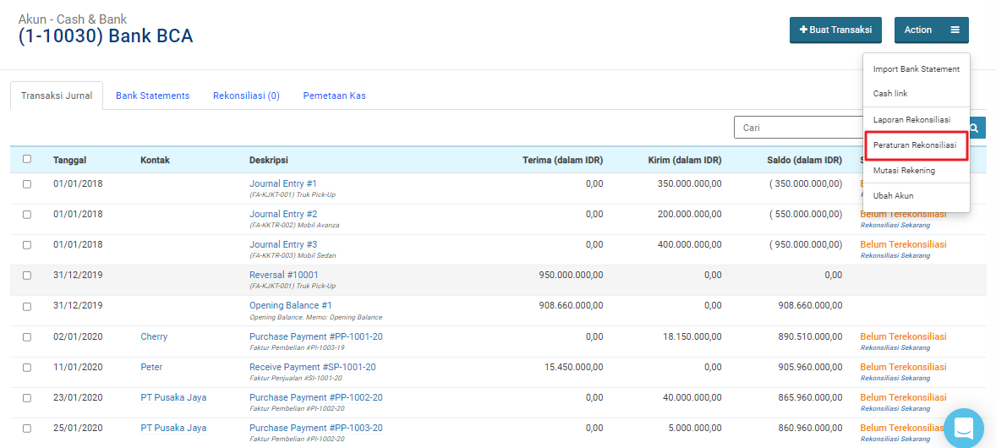This screenshot has height=448, width=996.
Task: Choose Cash link from Action menu
Action: click(x=916, y=94)
